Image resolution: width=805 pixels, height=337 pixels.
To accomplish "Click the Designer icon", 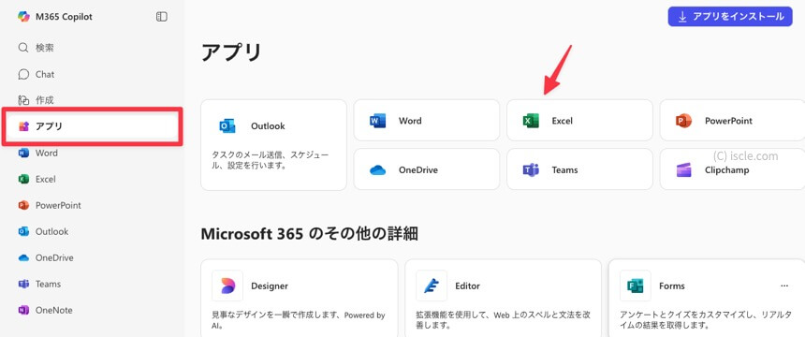I will (227, 286).
